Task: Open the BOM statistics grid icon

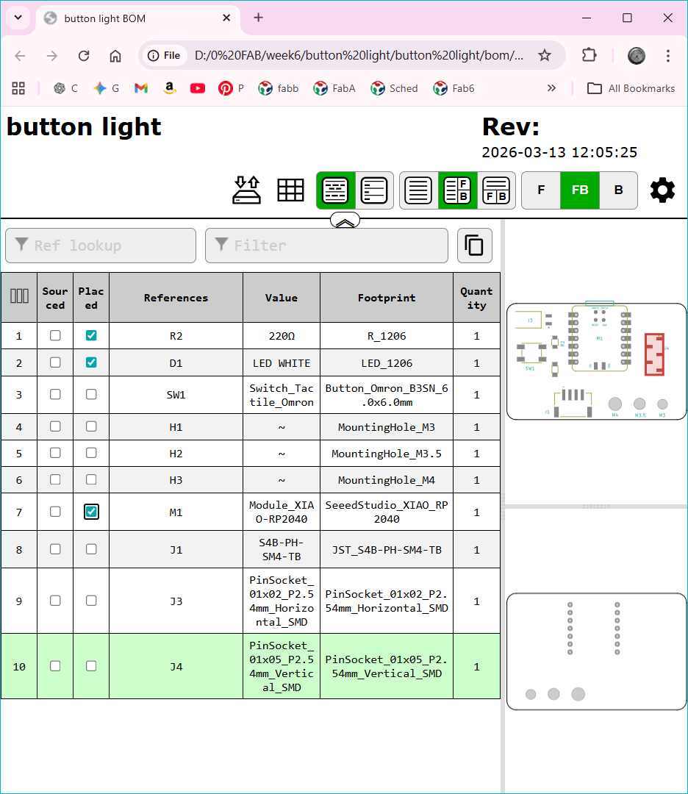Action: coord(291,190)
